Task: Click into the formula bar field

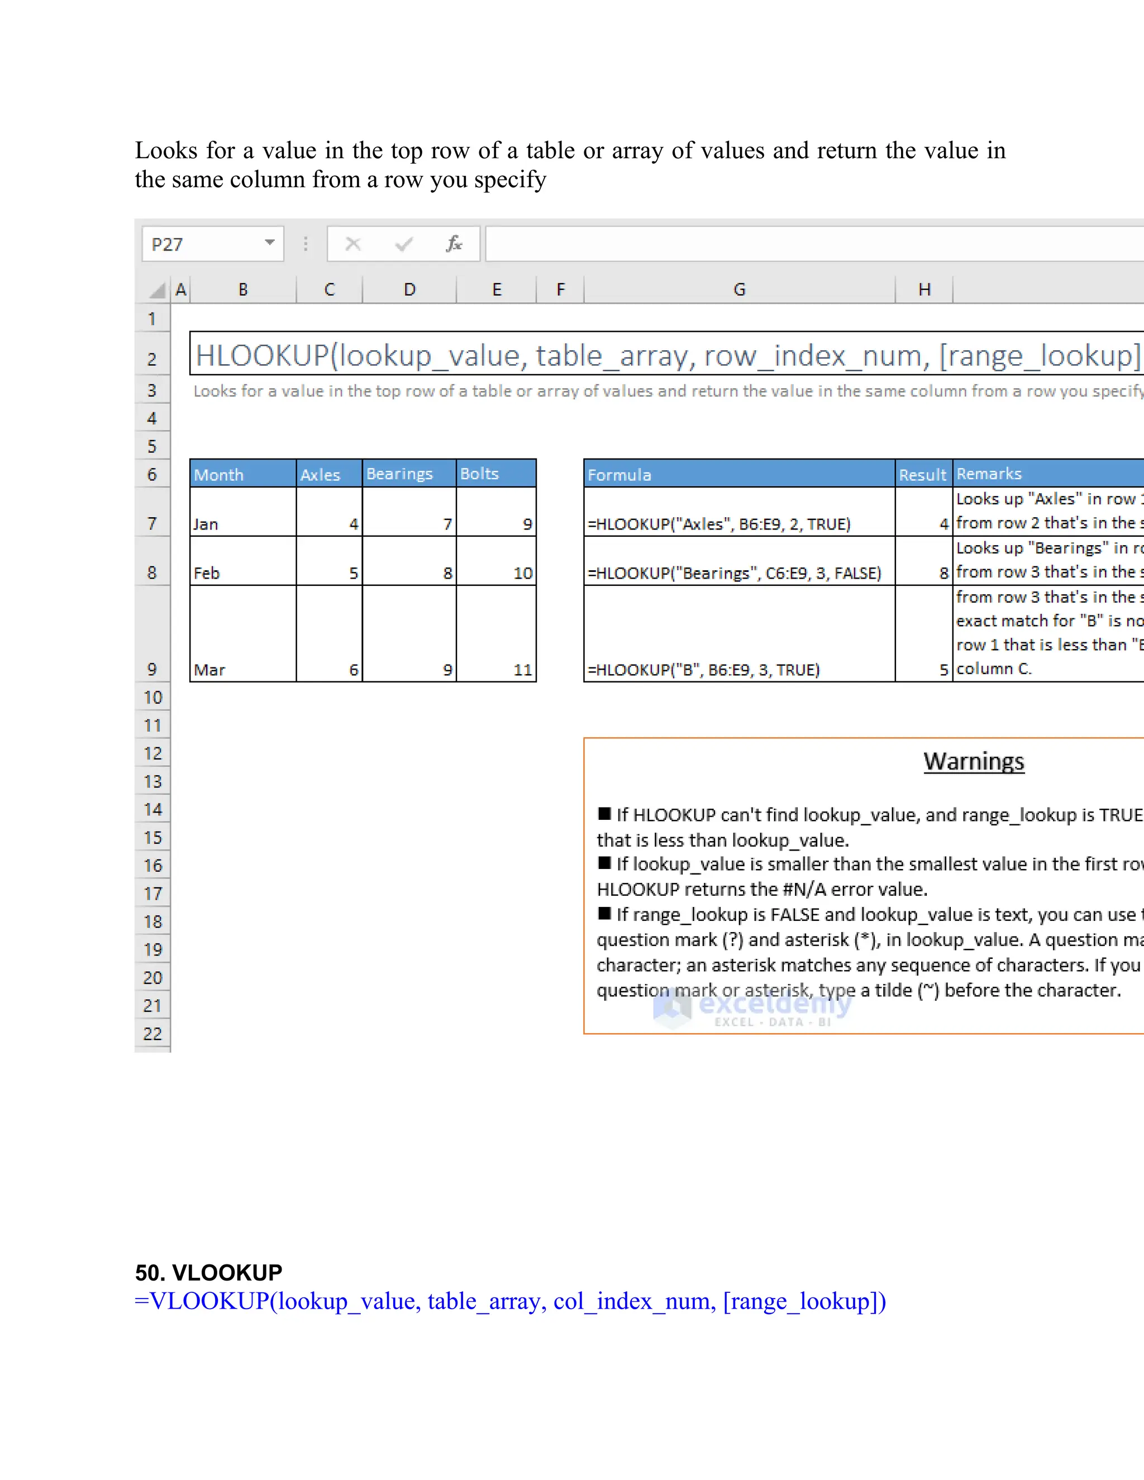Action: point(814,244)
